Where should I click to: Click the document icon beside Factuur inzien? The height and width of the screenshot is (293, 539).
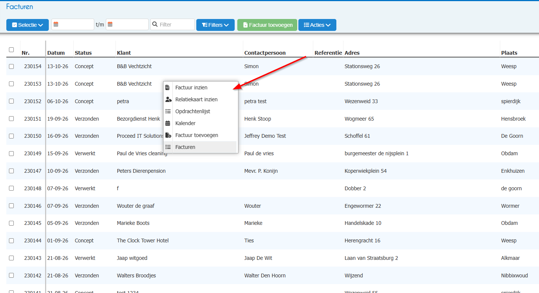coord(168,87)
